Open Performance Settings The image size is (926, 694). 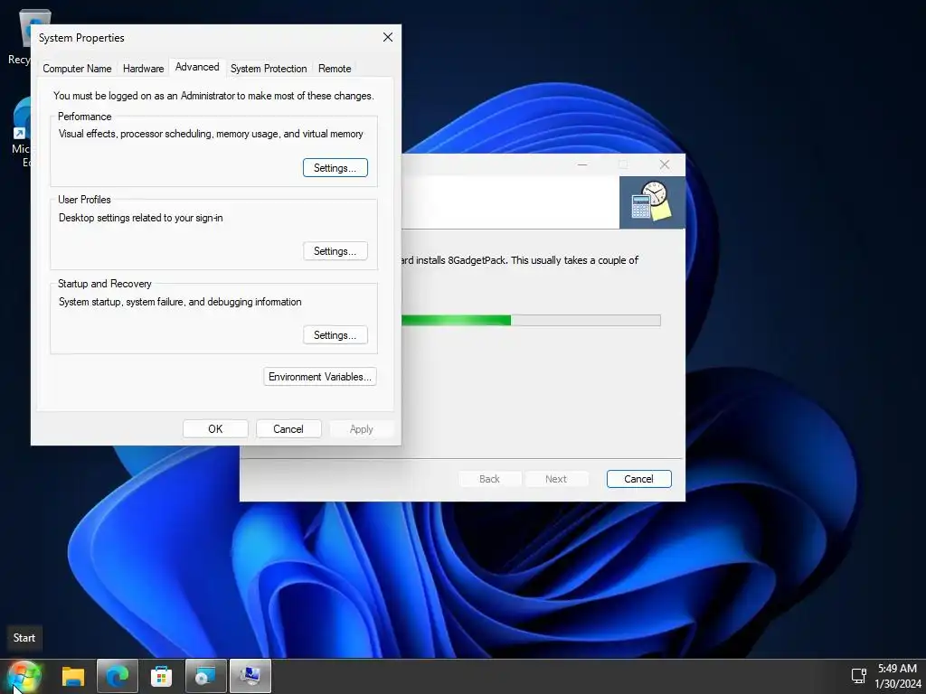coord(335,167)
